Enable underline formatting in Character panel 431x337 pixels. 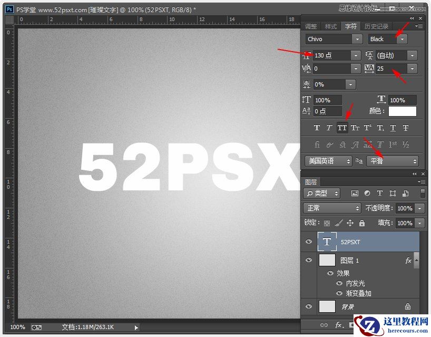click(x=393, y=127)
